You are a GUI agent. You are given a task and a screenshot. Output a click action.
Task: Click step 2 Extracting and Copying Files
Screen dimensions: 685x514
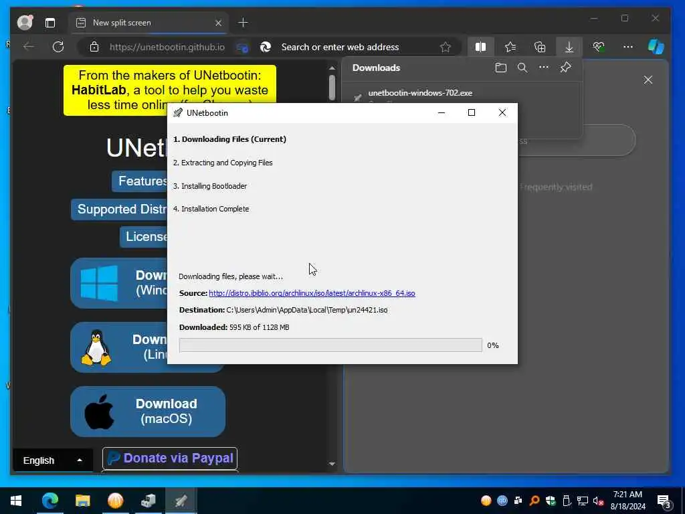pos(223,163)
